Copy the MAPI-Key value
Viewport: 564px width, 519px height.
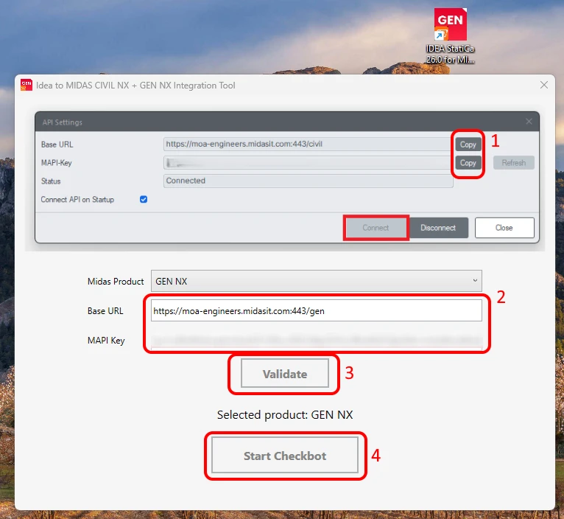click(x=468, y=163)
